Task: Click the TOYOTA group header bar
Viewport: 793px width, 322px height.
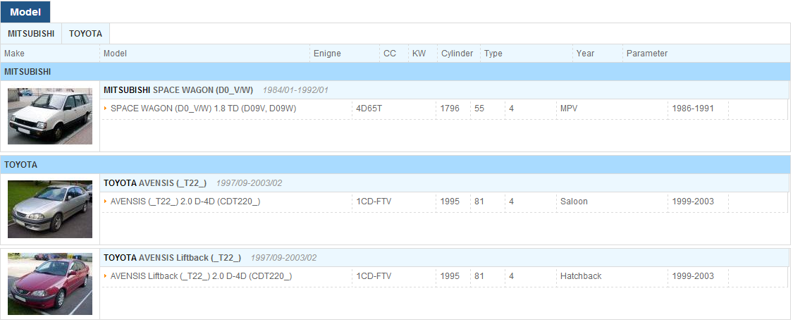Action: (395, 165)
